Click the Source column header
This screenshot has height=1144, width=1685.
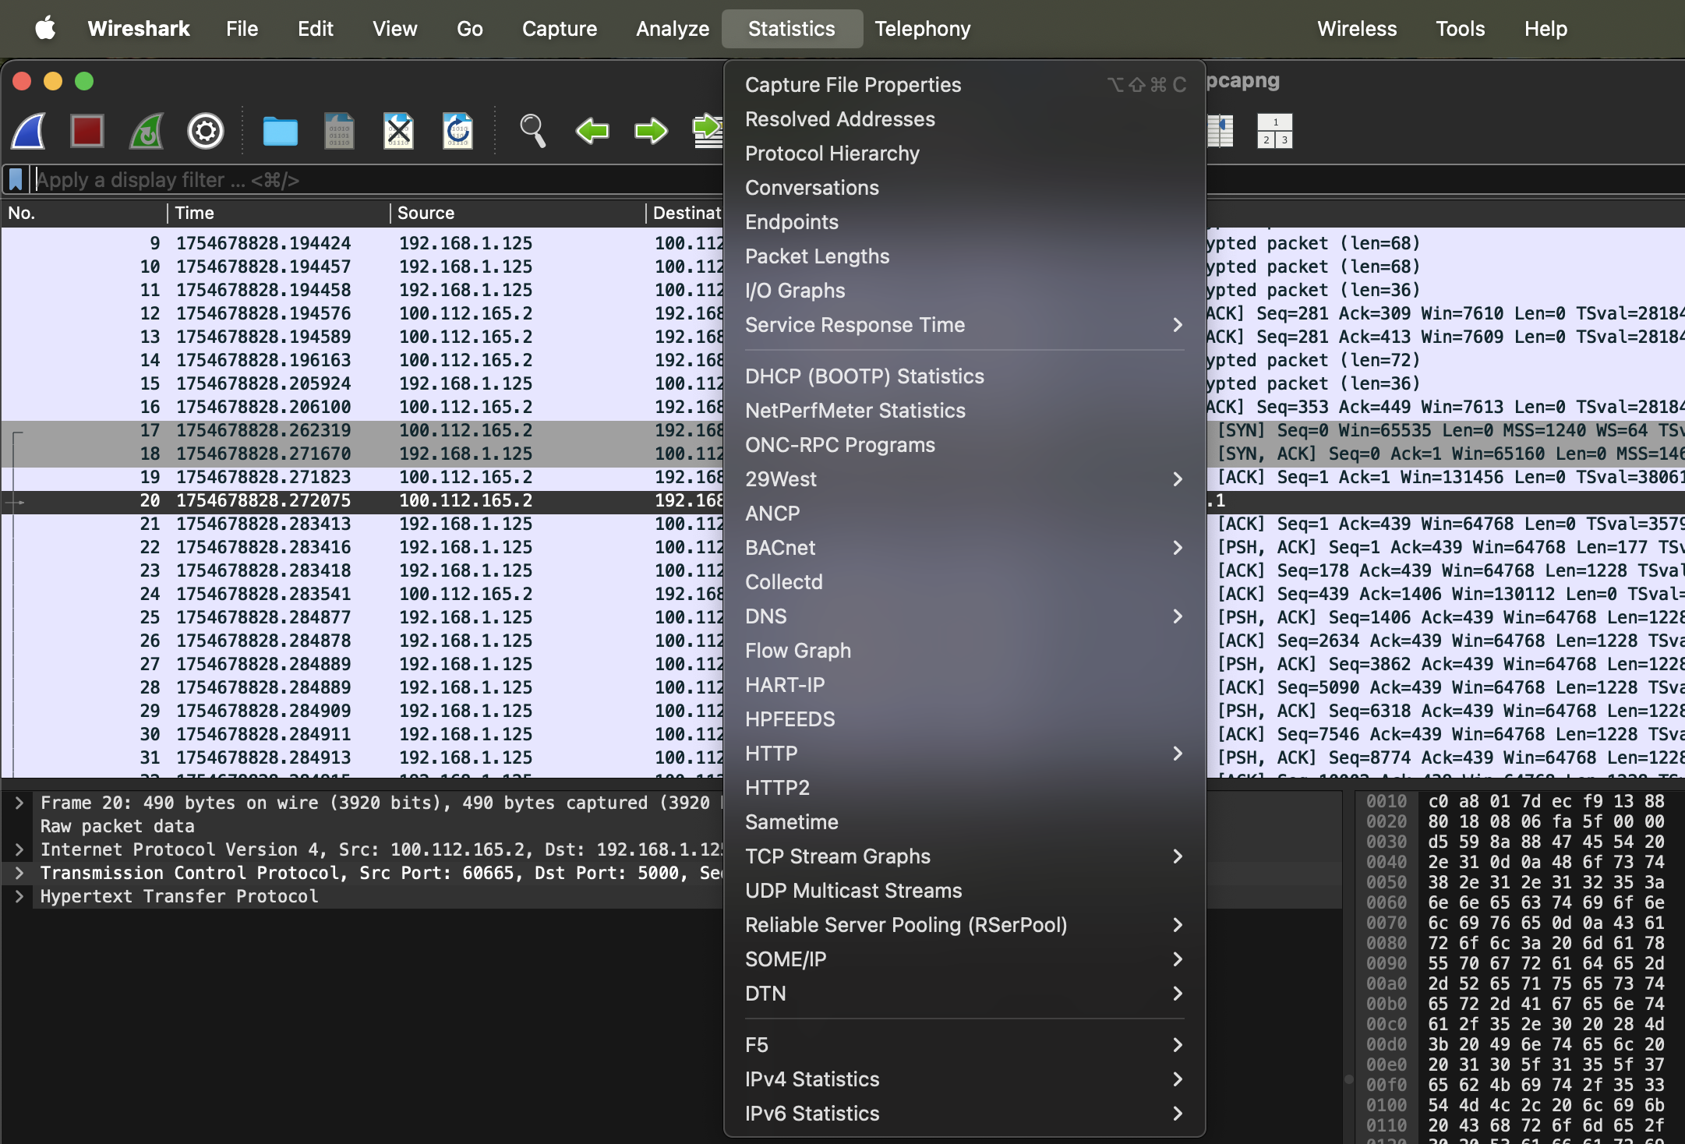click(x=426, y=213)
